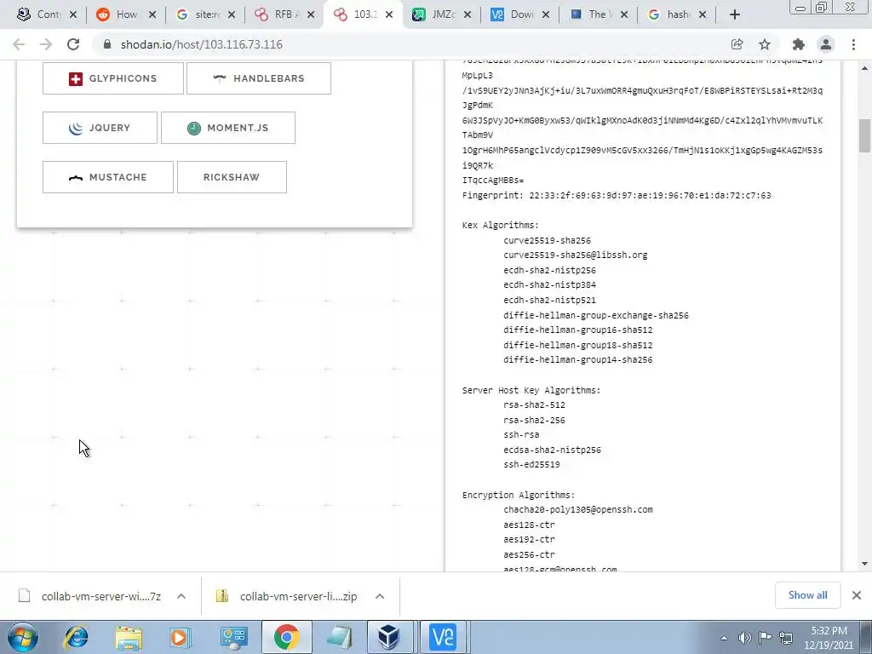This screenshot has width=872, height=654.
Task: Reload the Shodan host page
Action: point(73,44)
